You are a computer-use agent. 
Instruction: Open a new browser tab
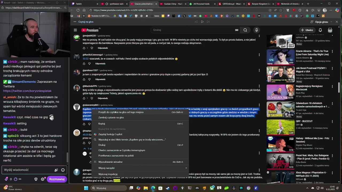click(x=308, y=4)
